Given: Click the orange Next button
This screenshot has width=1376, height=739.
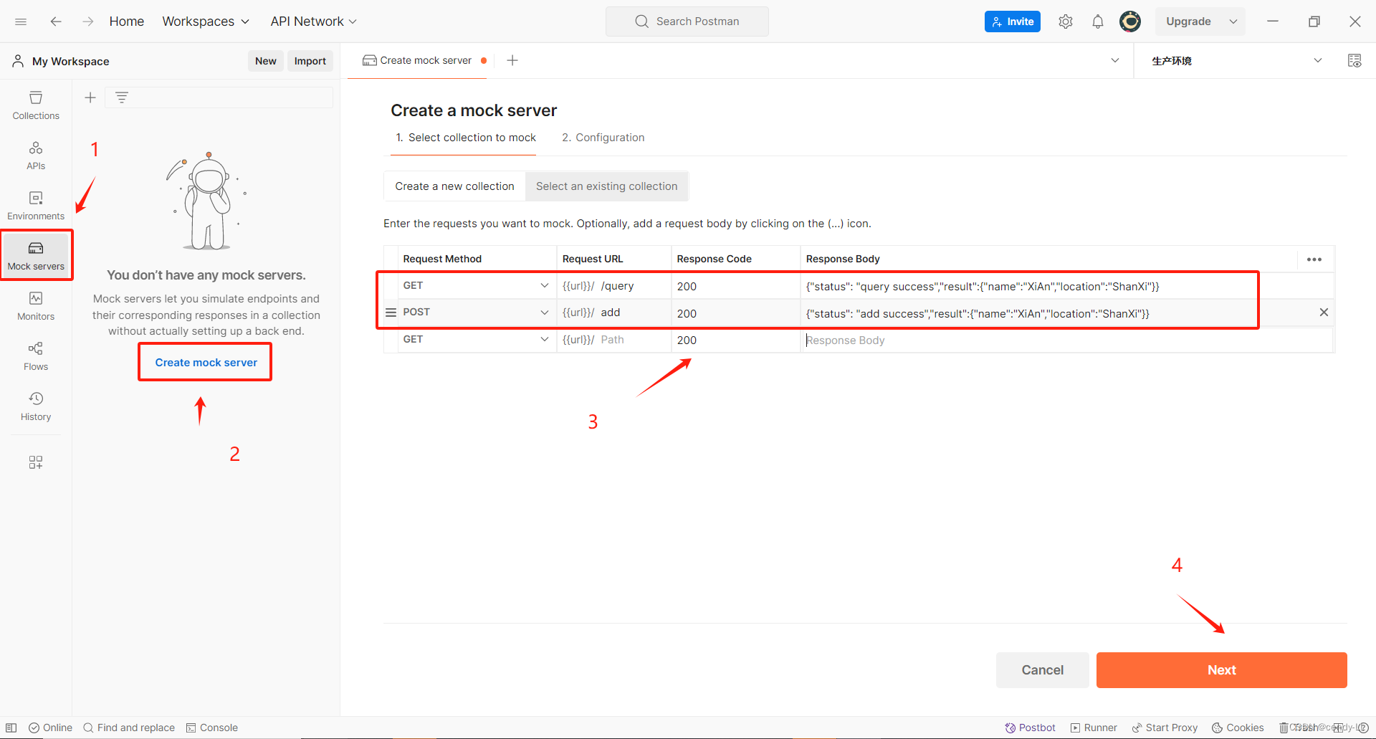Looking at the screenshot, I should [x=1221, y=670].
